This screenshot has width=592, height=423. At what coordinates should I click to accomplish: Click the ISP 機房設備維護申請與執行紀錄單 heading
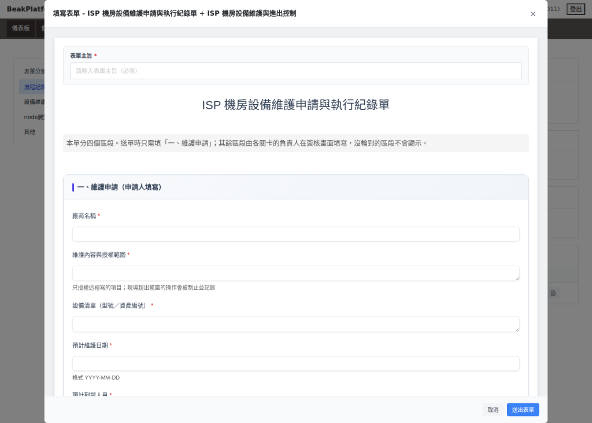click(295, 105)
